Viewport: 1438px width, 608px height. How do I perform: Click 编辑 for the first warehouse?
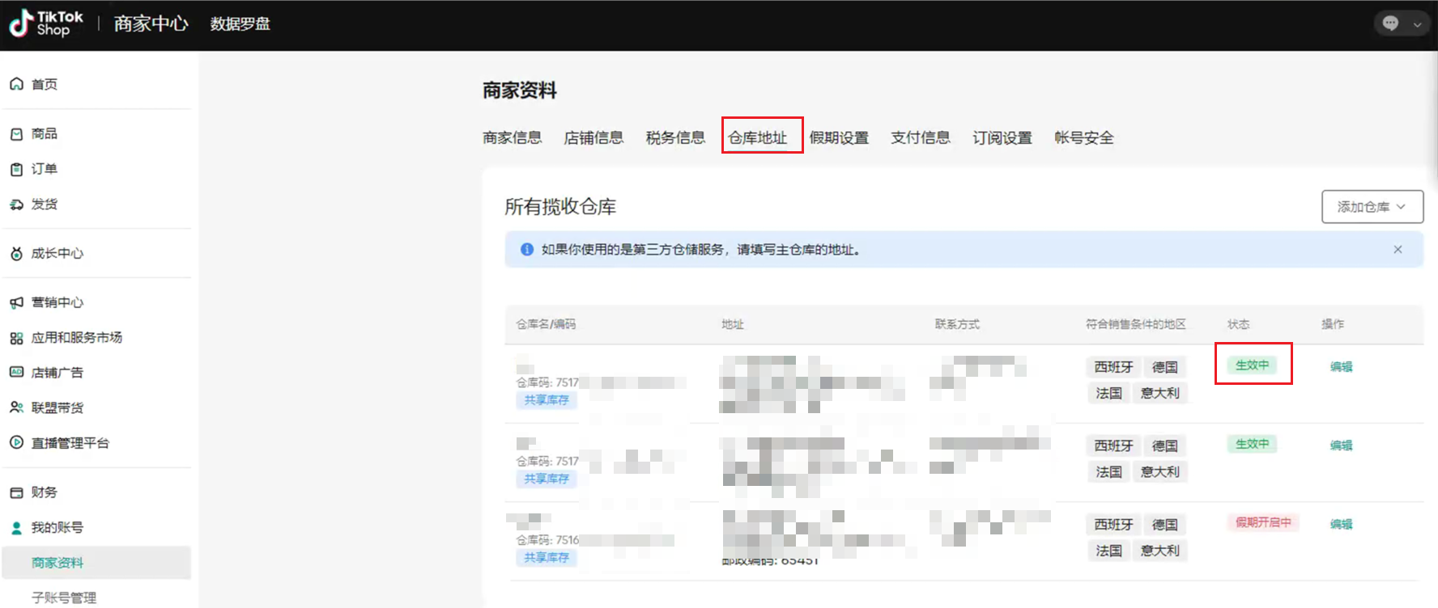point(1341,366)
